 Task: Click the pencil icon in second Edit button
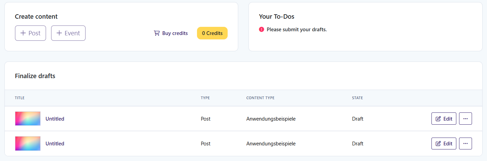pos(438,144)
